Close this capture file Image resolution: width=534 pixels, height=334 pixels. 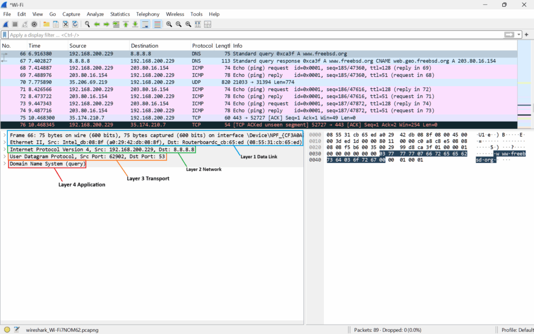click(x=65, y=24)
